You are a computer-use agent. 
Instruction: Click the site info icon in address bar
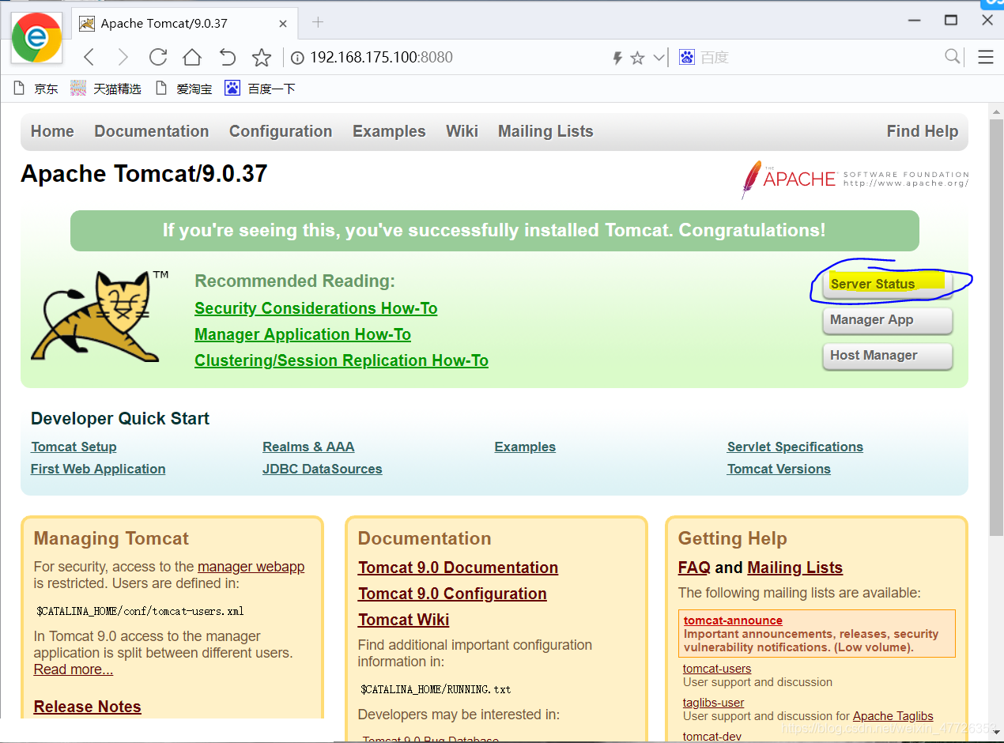tap(297, 58)
